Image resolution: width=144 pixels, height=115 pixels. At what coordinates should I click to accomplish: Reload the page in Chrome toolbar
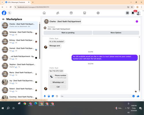[11, 7]
